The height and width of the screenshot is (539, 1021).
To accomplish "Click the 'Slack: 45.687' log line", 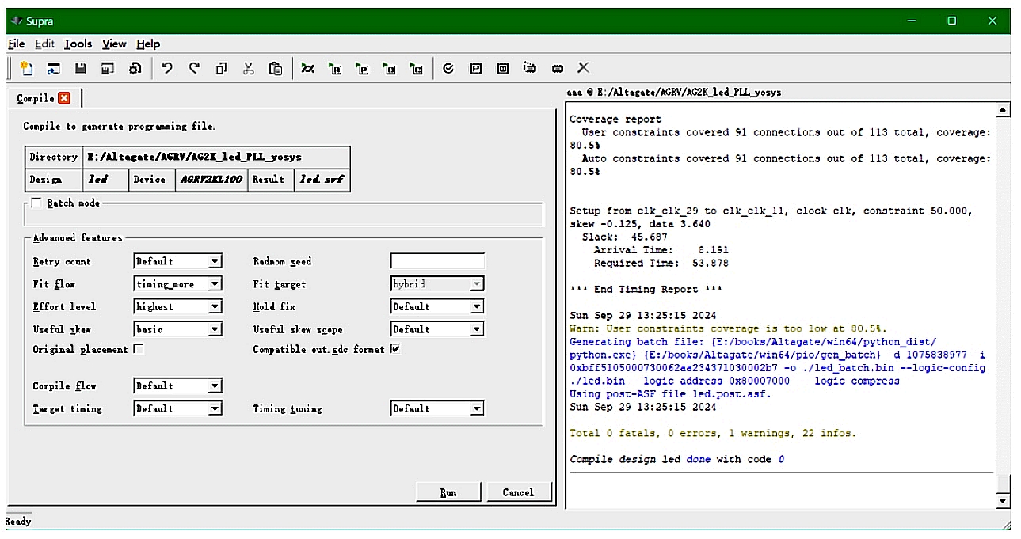I will tap(625, 237).
